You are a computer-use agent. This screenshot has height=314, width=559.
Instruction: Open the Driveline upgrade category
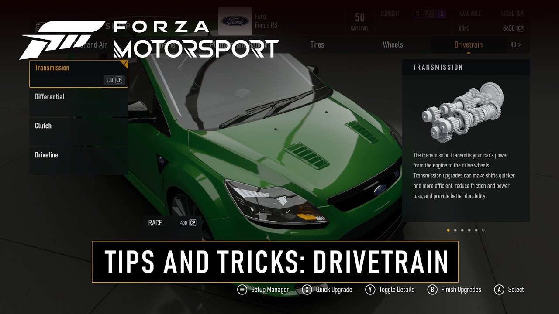tap(79, 160)
